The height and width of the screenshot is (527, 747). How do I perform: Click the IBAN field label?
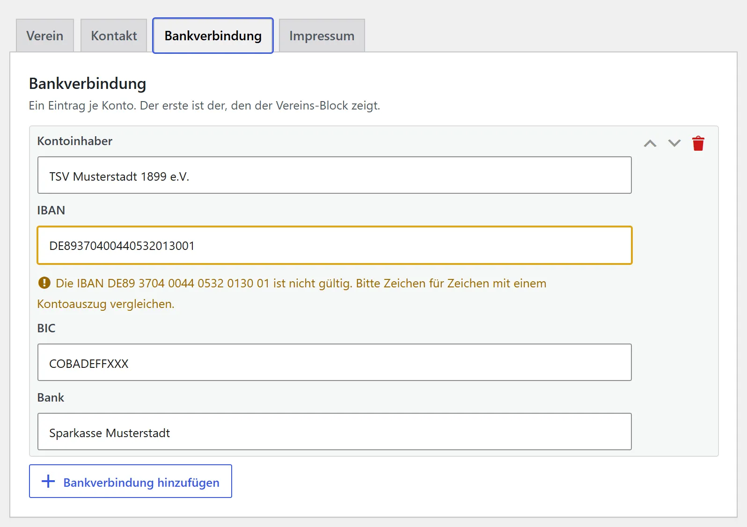[51, 210]
